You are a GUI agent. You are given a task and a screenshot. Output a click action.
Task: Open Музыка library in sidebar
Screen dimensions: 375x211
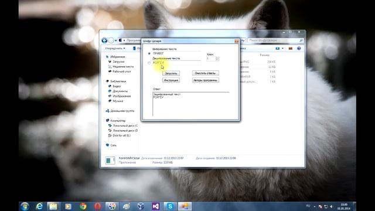pyautogui.click(x=118, y=101)
